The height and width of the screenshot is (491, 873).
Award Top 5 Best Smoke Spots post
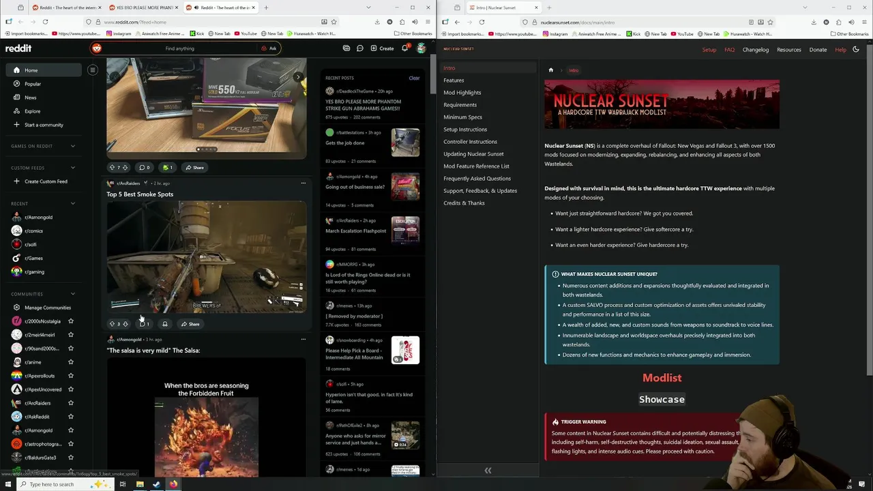pos(164,324)
